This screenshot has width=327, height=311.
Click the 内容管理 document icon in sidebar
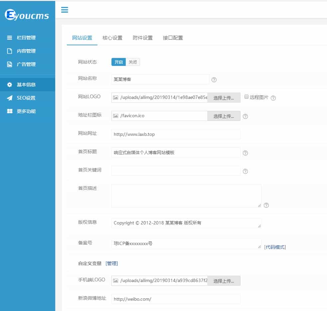(x=9, y=51)
